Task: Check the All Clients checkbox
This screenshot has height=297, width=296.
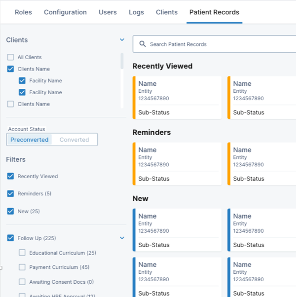Action: click(x=10, y=57)
